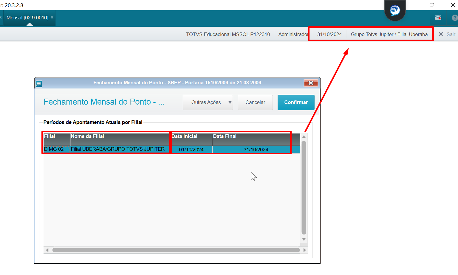Click the grid scroll up arrow
This screenshot has width=458, height=275.
tap(304, 137)
